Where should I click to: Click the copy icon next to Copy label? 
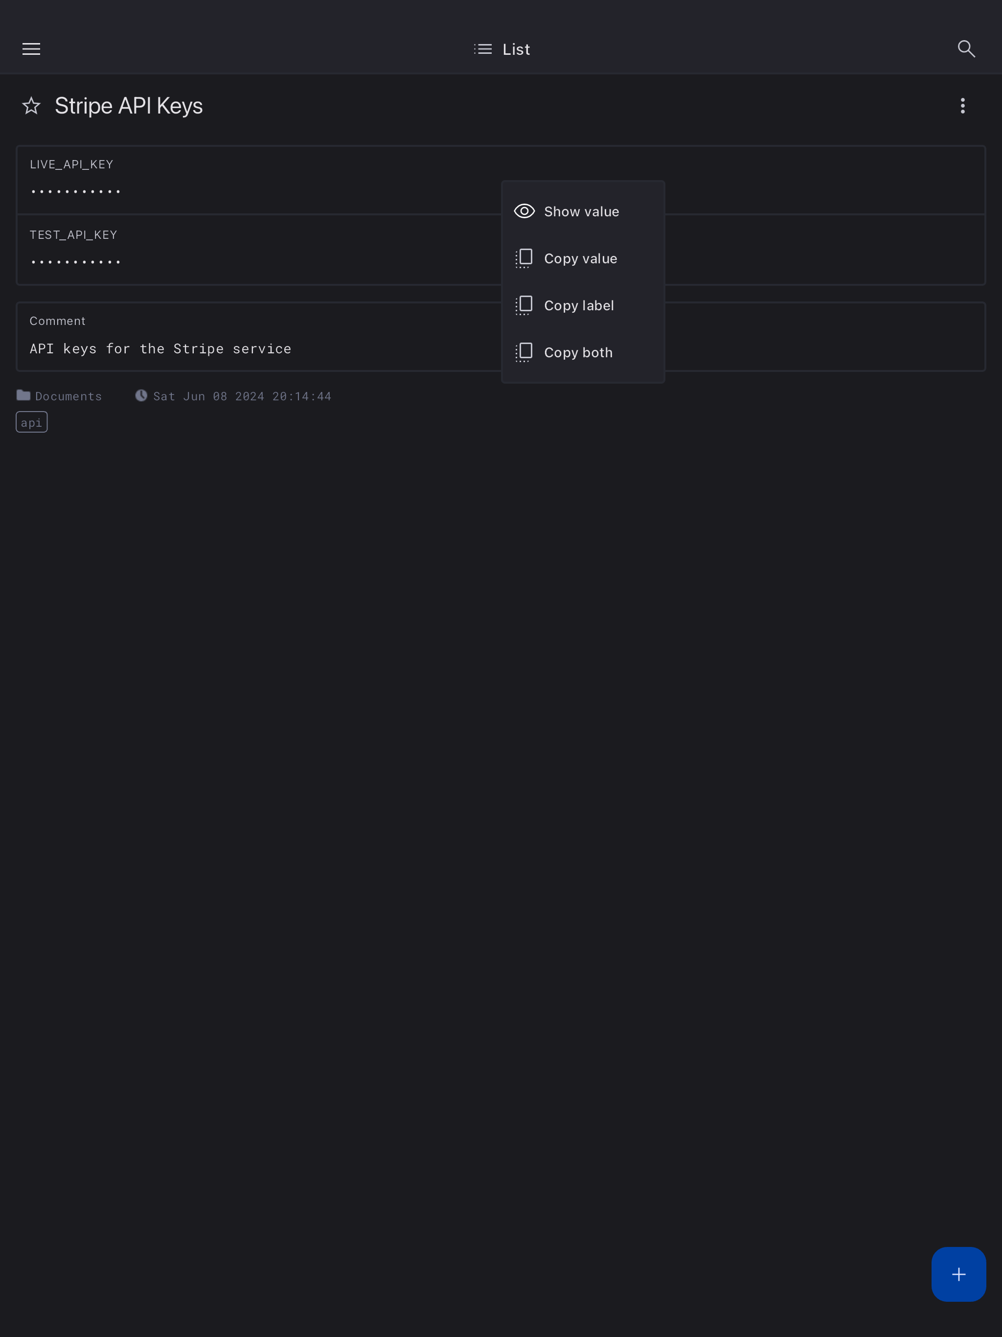524,306
